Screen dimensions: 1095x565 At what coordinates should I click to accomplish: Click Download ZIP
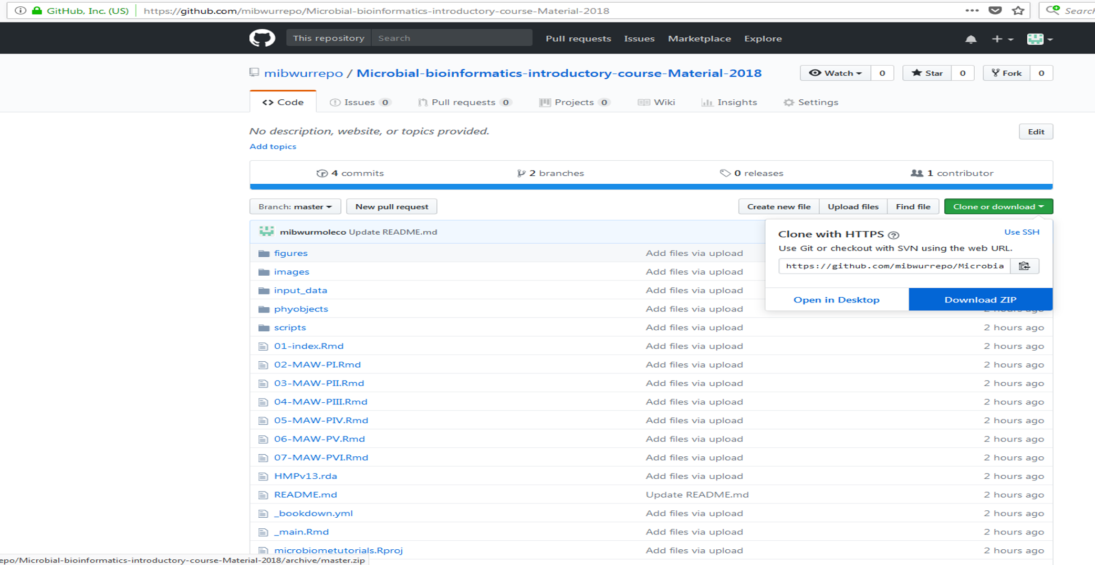pyautogui.click(x=981, y=300)
